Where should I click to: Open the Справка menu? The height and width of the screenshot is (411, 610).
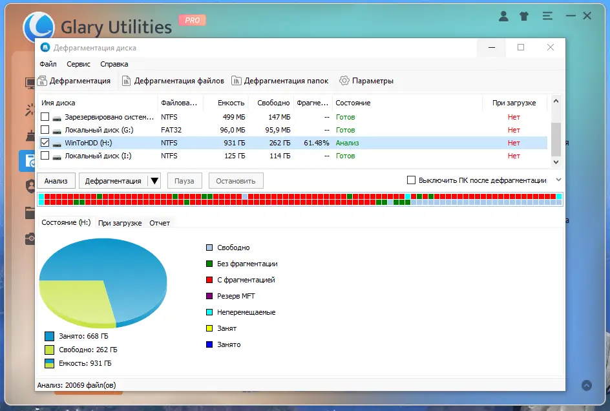[114, 64]
